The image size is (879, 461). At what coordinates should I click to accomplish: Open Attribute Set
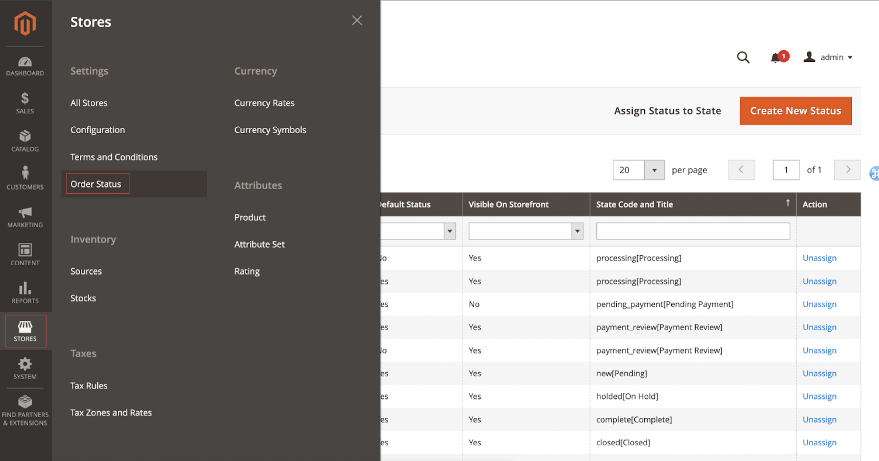(x=259, y=244)
